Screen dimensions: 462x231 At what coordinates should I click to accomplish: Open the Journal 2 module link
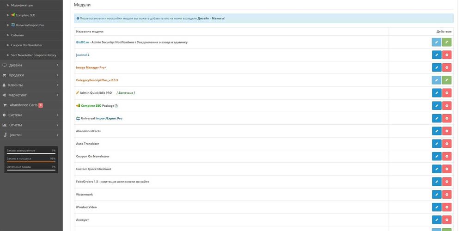(x=83, y=55)
